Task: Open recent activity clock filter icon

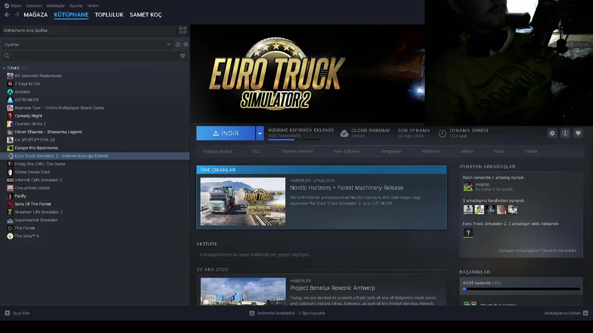Action: click(178, 44)
